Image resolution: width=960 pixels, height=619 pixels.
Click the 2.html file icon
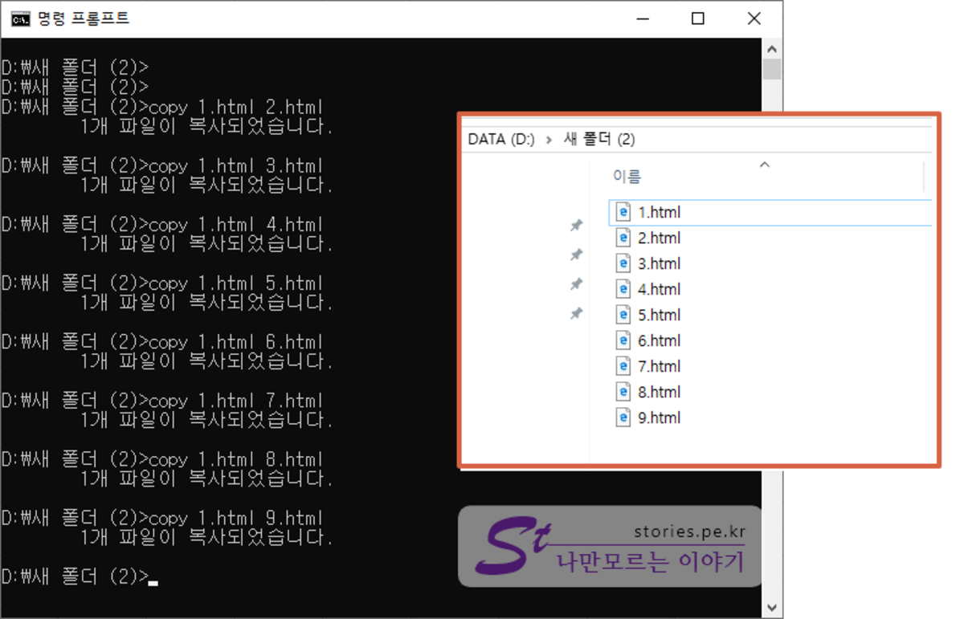[x=623, y=238]
